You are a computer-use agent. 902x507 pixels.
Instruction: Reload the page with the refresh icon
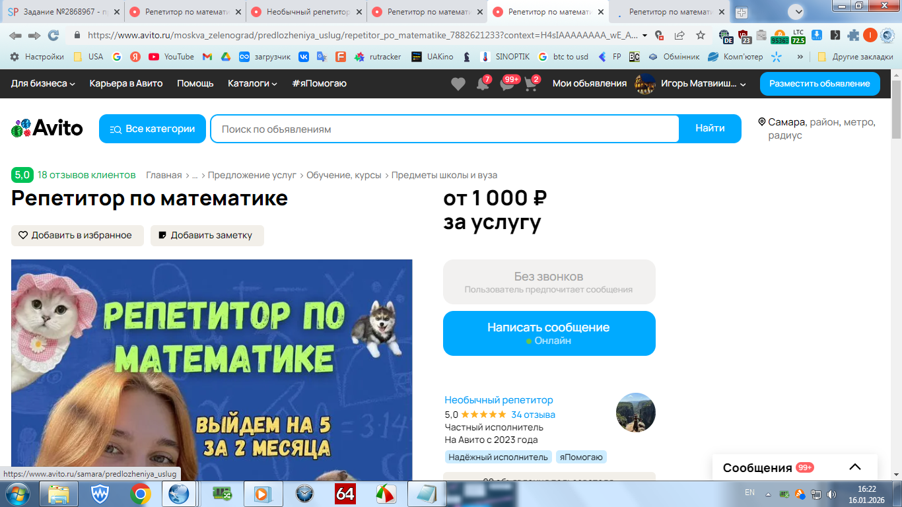[53, 36]
